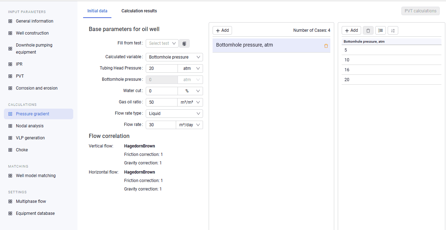Expand the Fill from test selector
Viewport: 446px width, 230px height.
tap(162, 43)
